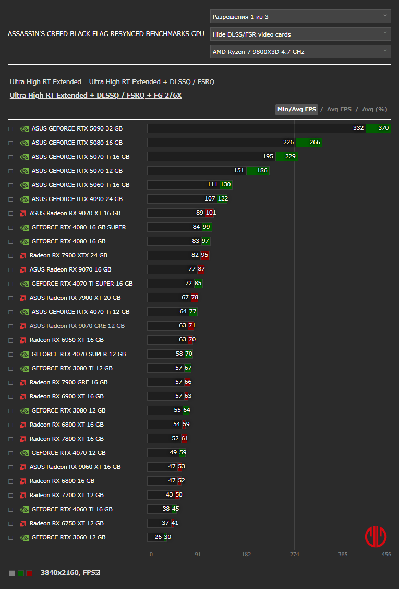Click the AMD logo beside RX 9070 XT
This screenshot has height=589, width=399.
[x=23, y=214]
